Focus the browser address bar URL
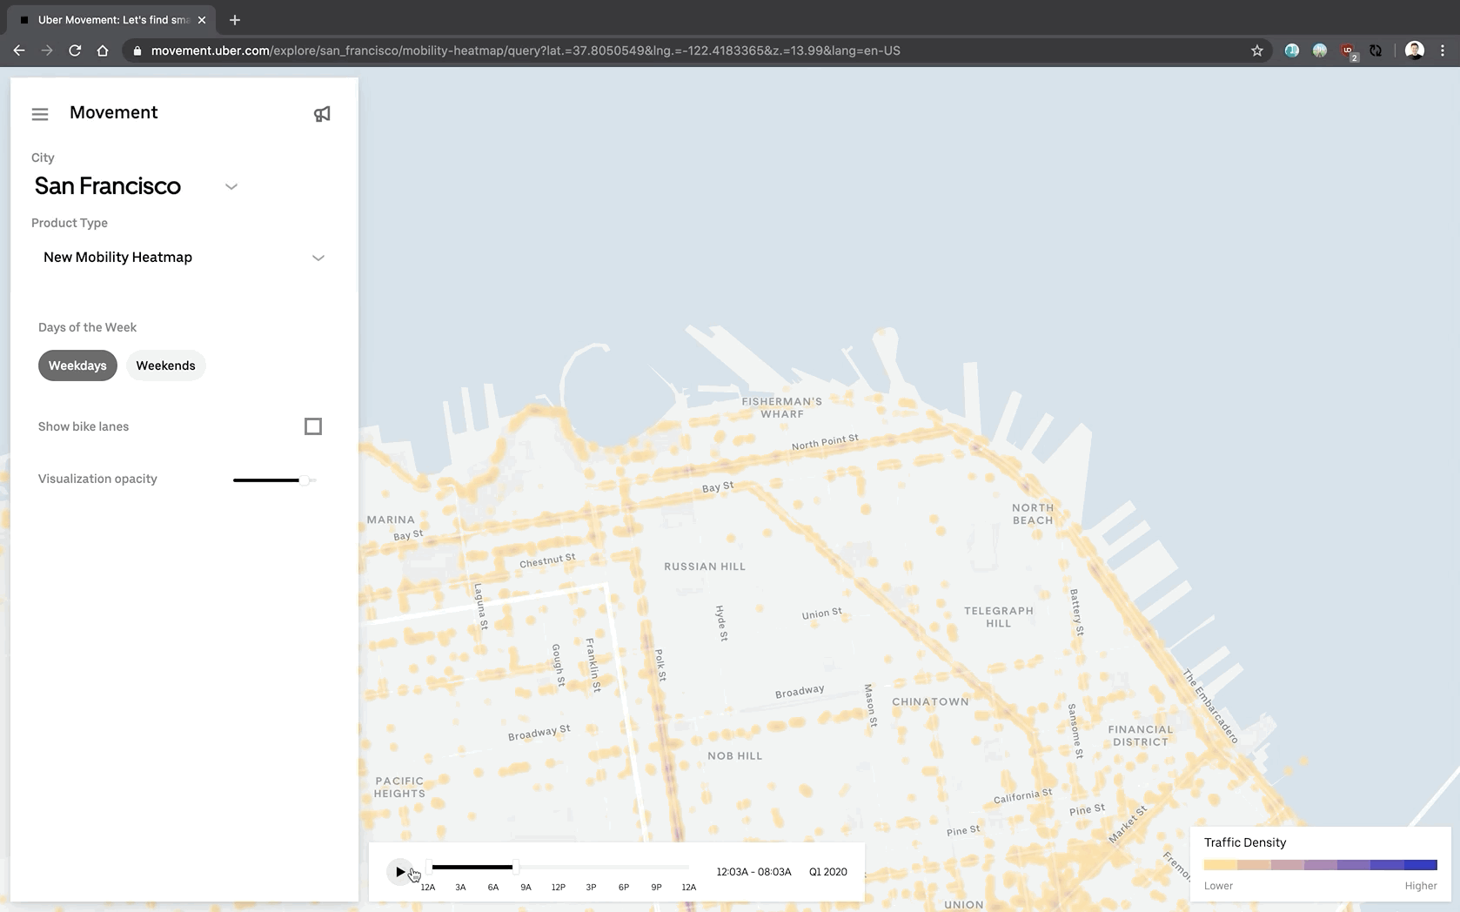1460x912 pixels. [x=526, y=50]
